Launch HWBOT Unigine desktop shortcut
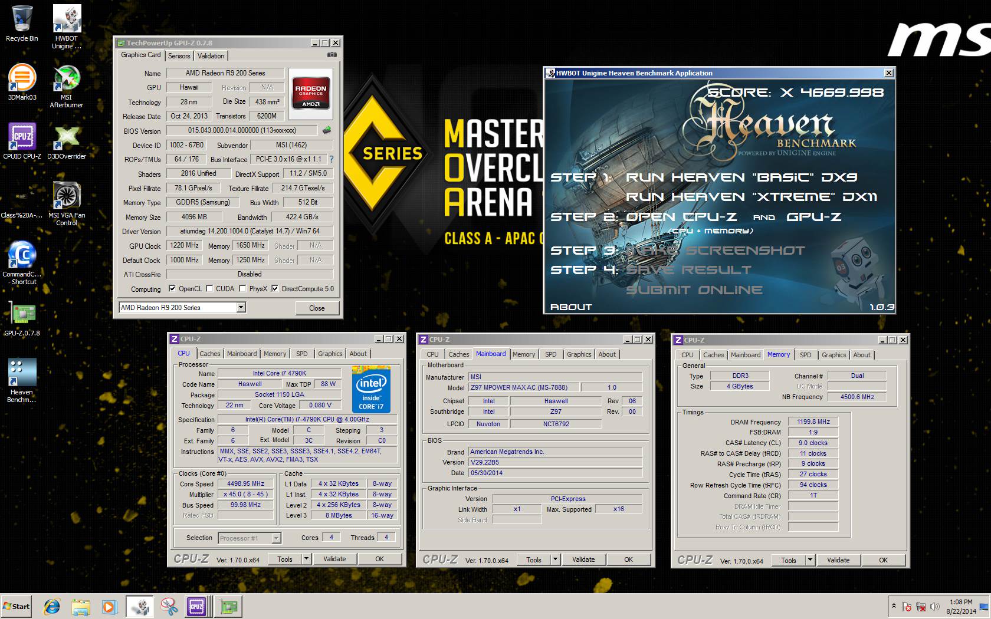This screenshot has height=619, width=991. 67,27
